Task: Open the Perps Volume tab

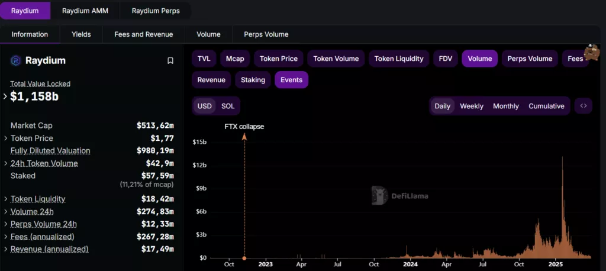Action: pos(266,34)
